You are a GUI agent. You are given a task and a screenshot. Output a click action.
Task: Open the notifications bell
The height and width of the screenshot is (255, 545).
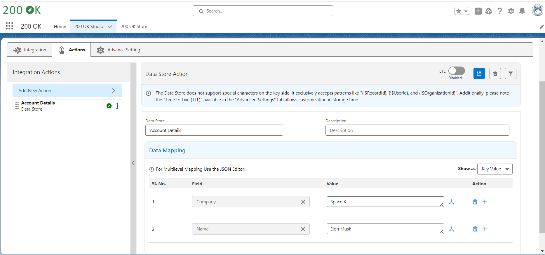(522, 11)
